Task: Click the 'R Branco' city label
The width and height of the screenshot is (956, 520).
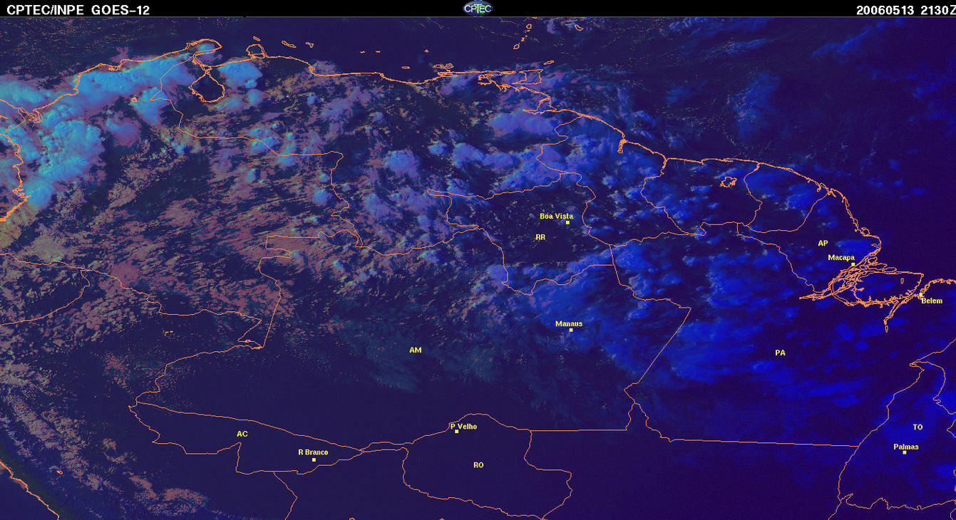Action: click(313, 452)
